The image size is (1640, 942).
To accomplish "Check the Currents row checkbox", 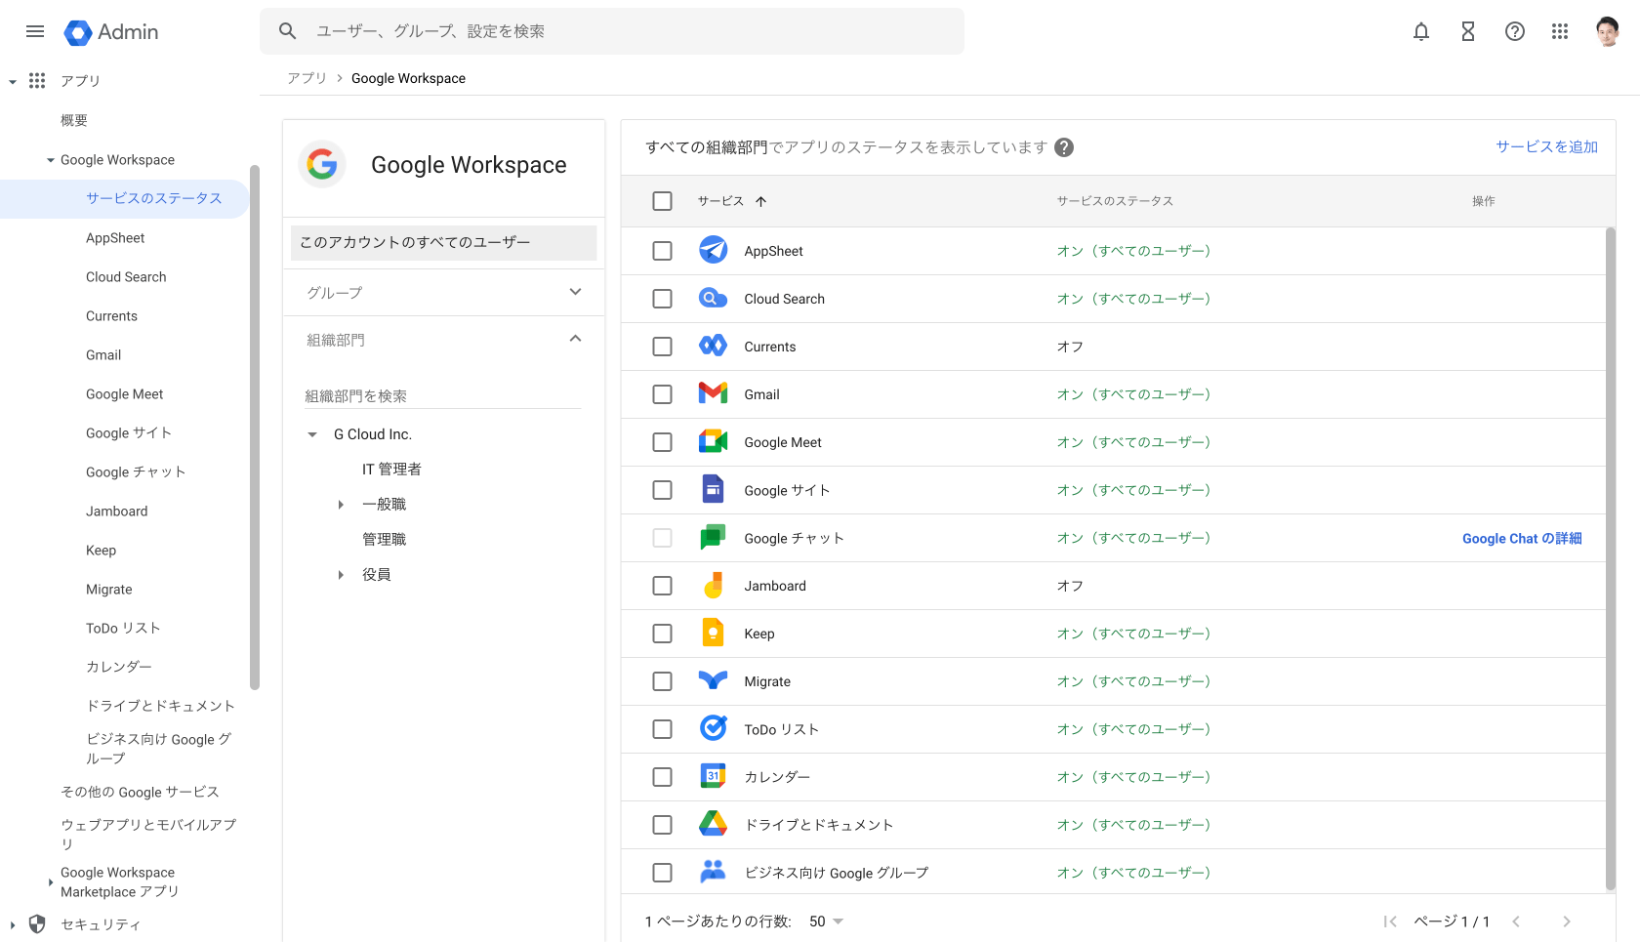I will [663, 347].
